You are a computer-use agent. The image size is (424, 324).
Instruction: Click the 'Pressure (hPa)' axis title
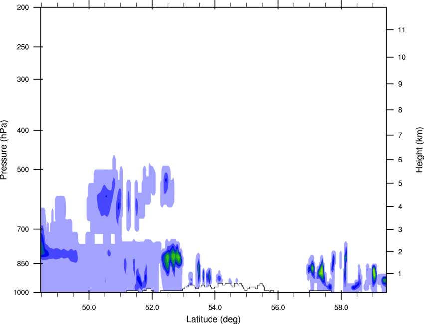(x=4, y=150)
